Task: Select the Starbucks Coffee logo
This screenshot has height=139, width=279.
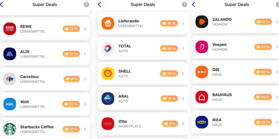Action: (x=10, y=129)
